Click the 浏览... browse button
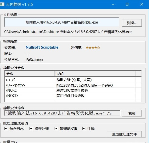Image resolution: width=149 pixels, height=143 pixels. tap(132, 23)
